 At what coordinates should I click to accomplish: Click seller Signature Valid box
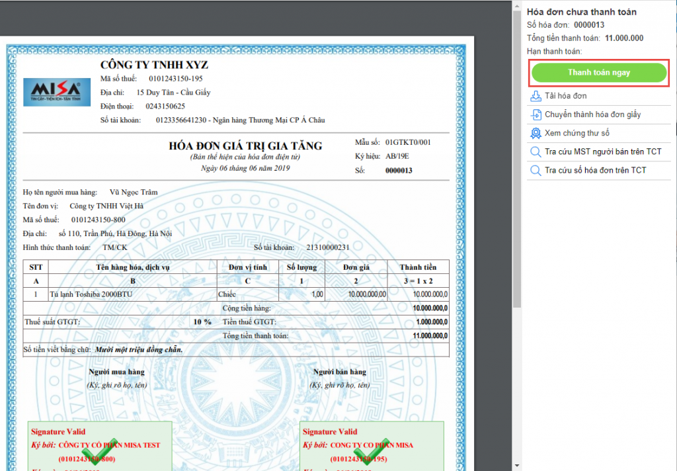[x=372, y=446]
